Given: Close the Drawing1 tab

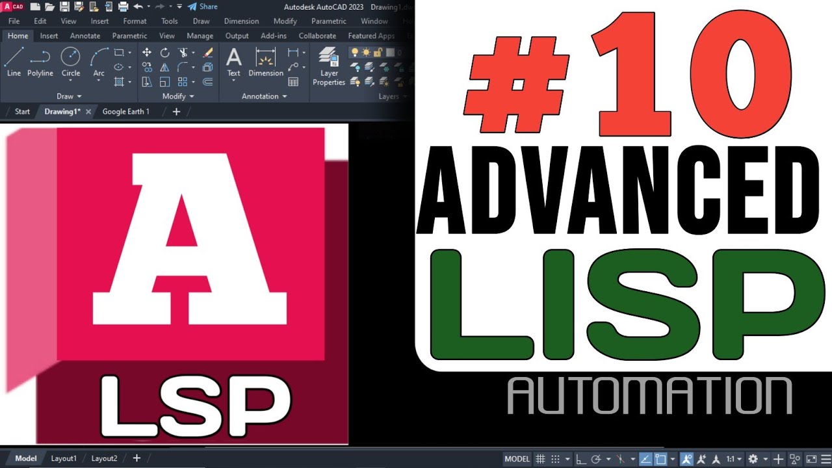Looking at the screenshot, I should [89, 112].
